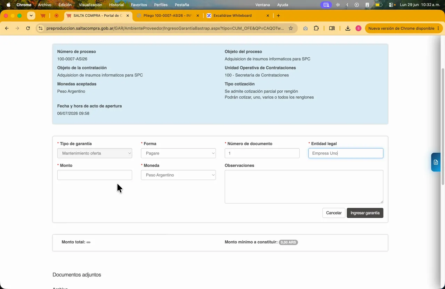This screenshot has width=445, height=289.
Task: Open the Visualización menu
Action: pyautogui.click(x=90, y=5)
